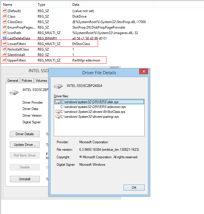Screen dimensions: 204x214
Task: Click the certificate icon beside partmgr.sys
Action: 58,117
